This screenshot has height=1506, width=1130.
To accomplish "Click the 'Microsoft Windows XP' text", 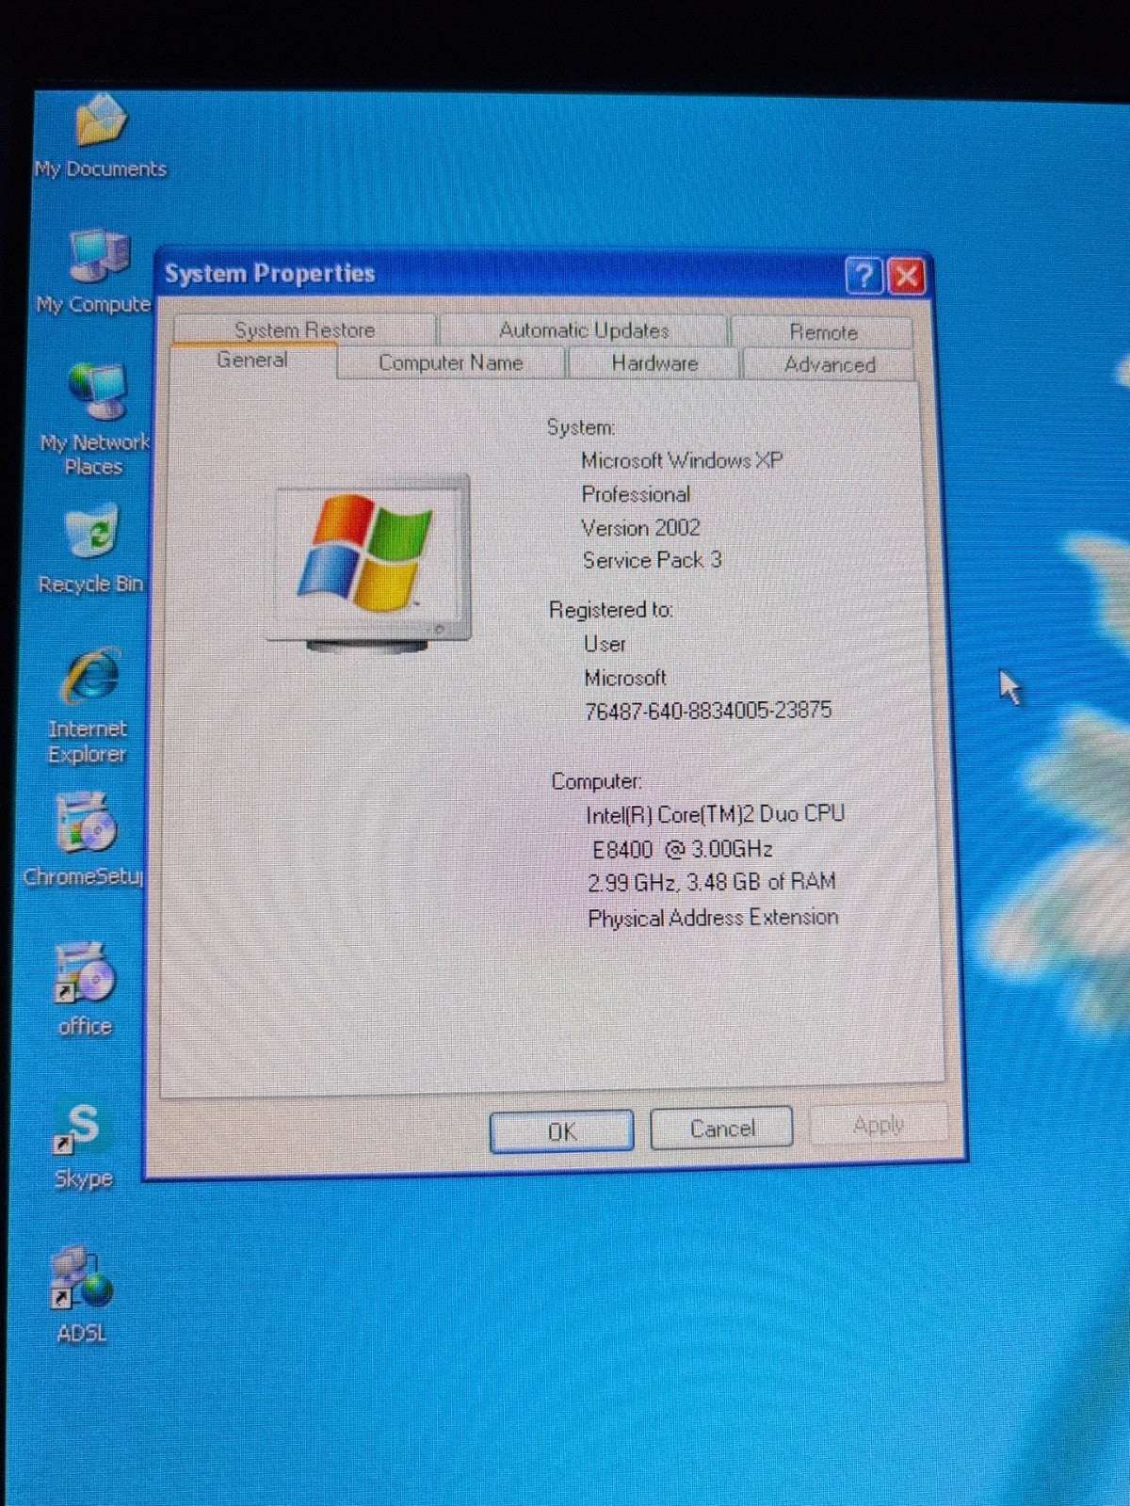I will (x=682, y=460).
